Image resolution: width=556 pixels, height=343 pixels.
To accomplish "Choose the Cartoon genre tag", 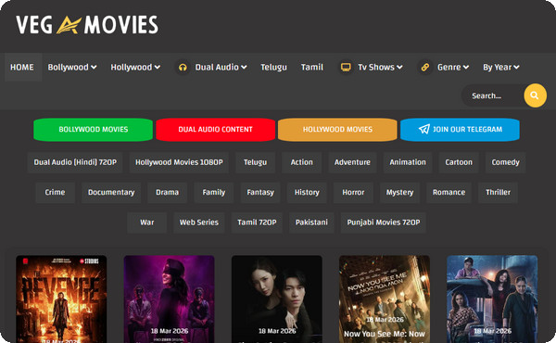I will pos(459,162).
